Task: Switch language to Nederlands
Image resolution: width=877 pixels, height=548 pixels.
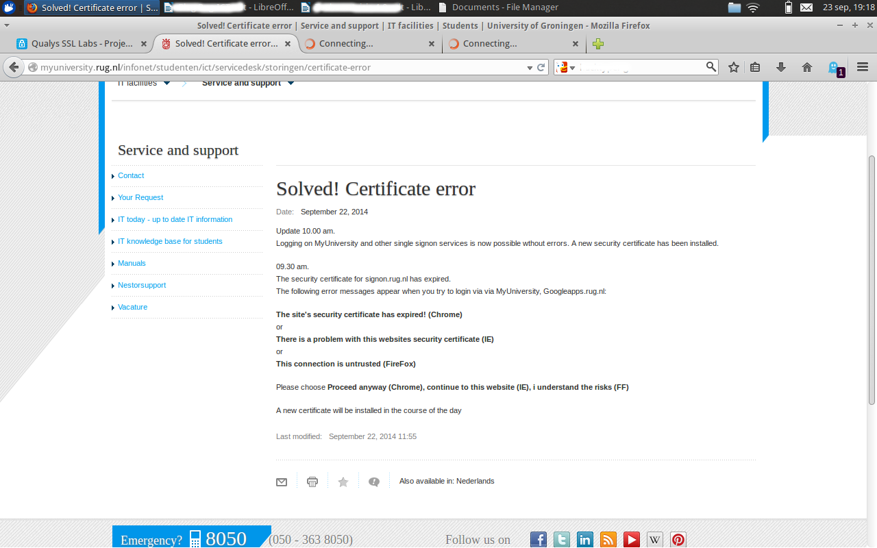Action: [x=475, y=481]
